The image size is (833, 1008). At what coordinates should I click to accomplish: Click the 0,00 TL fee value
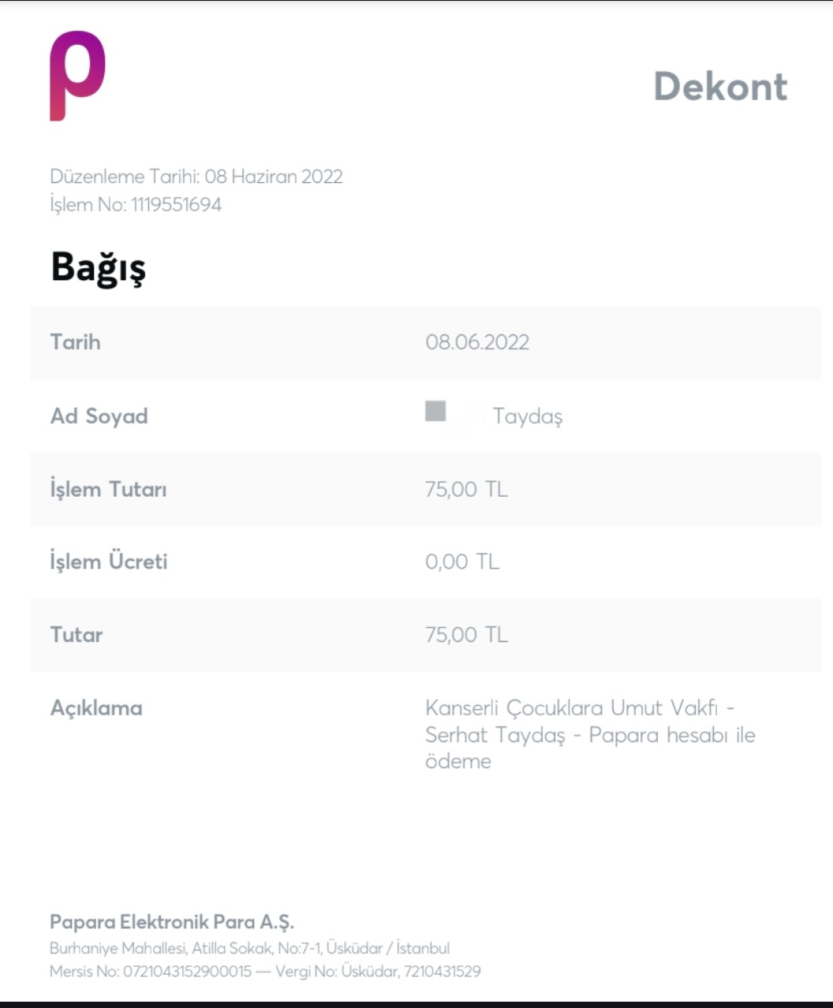462,562
